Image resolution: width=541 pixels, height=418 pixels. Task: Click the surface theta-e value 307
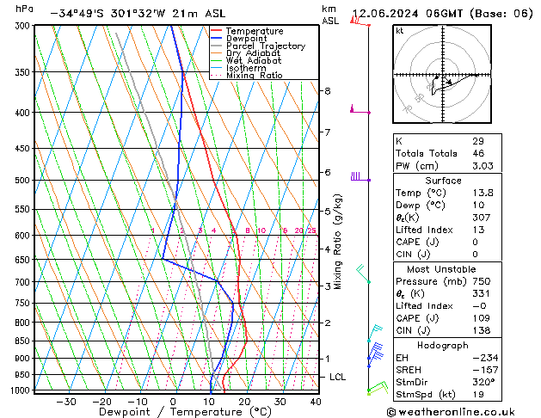(482, 218)
